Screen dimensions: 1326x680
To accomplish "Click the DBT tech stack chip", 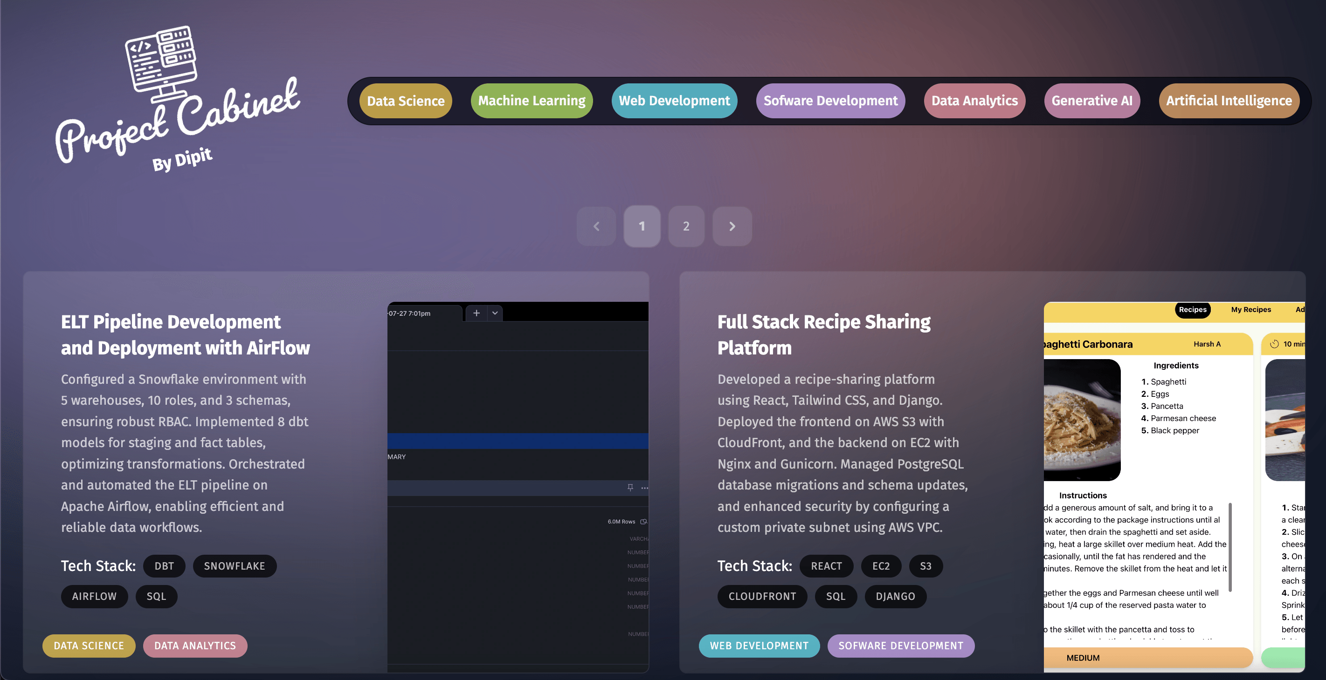I will coord(164,566).
